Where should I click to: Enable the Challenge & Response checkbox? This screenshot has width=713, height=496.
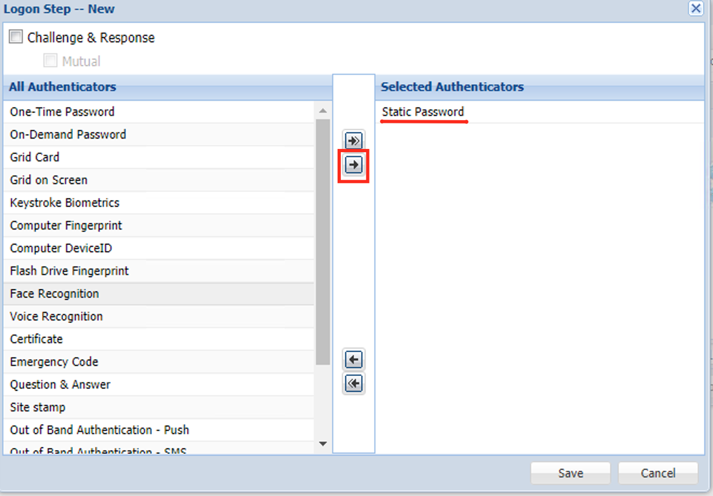[x=16, y=37]
